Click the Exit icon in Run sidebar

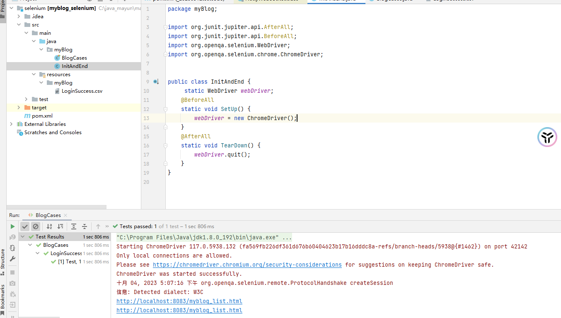coord(12,305)
